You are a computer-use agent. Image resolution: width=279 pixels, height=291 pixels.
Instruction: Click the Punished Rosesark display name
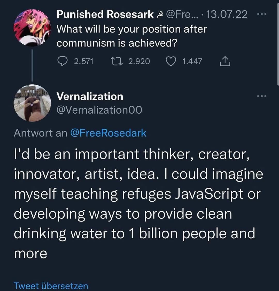[105, 14]
